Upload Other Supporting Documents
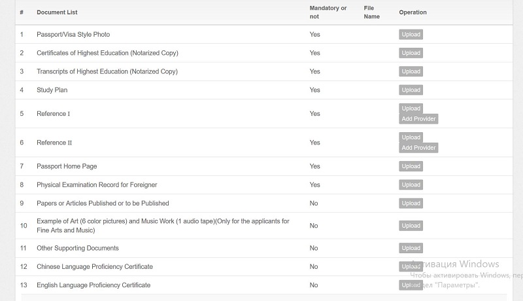523x301 pixels. [411, 248]
